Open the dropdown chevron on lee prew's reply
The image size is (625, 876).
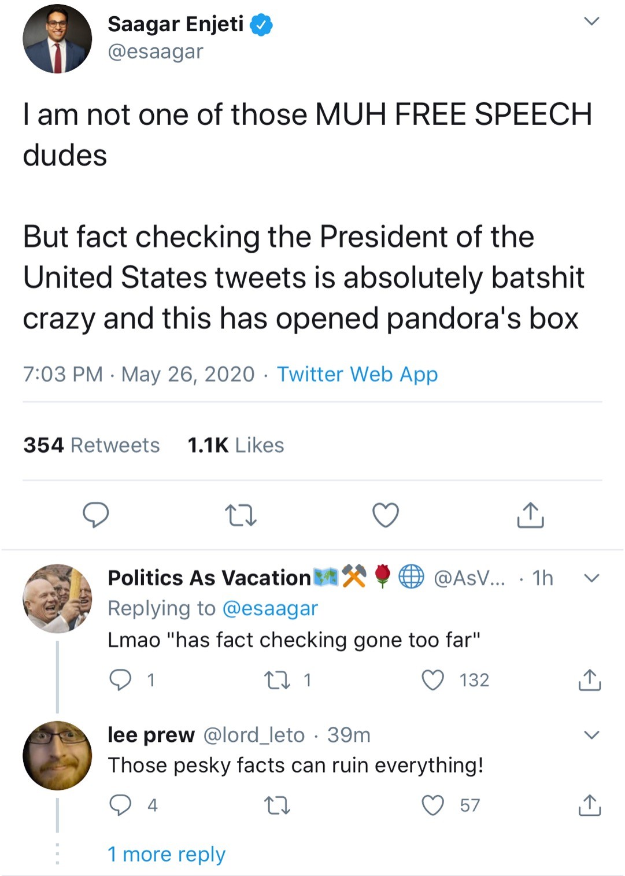tap(591, 735)
